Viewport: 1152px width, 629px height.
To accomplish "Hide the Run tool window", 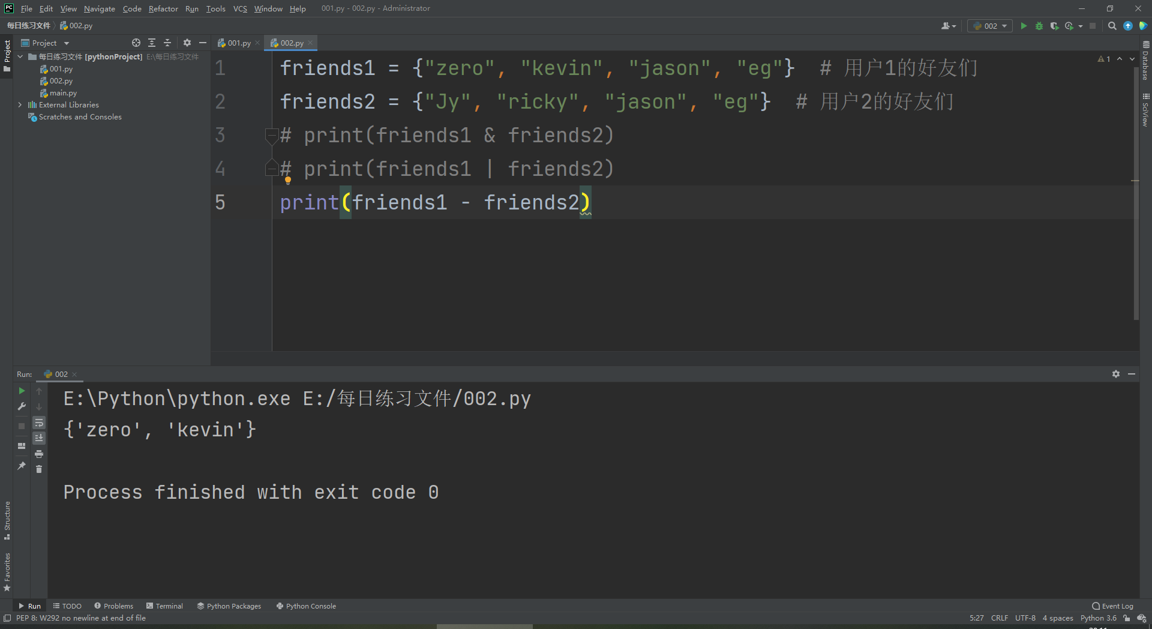I will click(1132, 374).
